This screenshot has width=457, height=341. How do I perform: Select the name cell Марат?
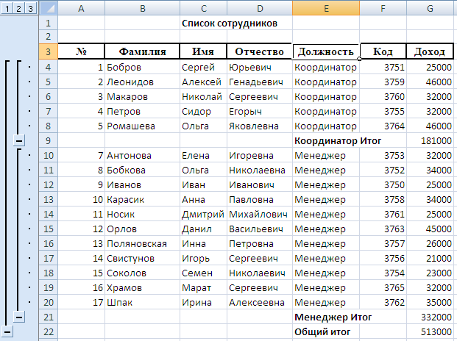coord(203,288)
